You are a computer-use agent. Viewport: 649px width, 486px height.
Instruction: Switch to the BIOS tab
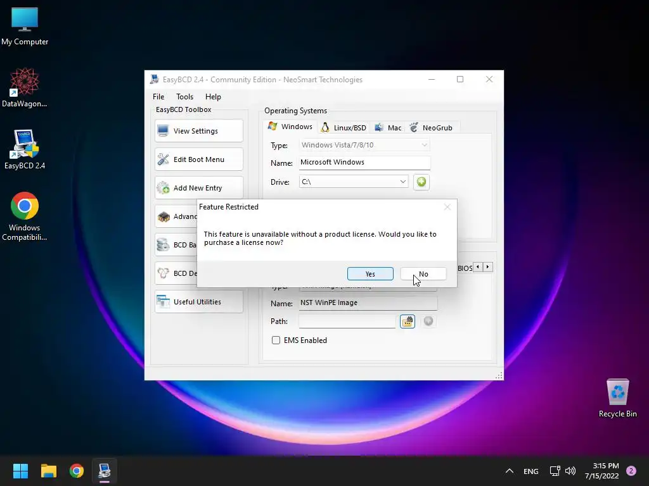click(465, 268)
